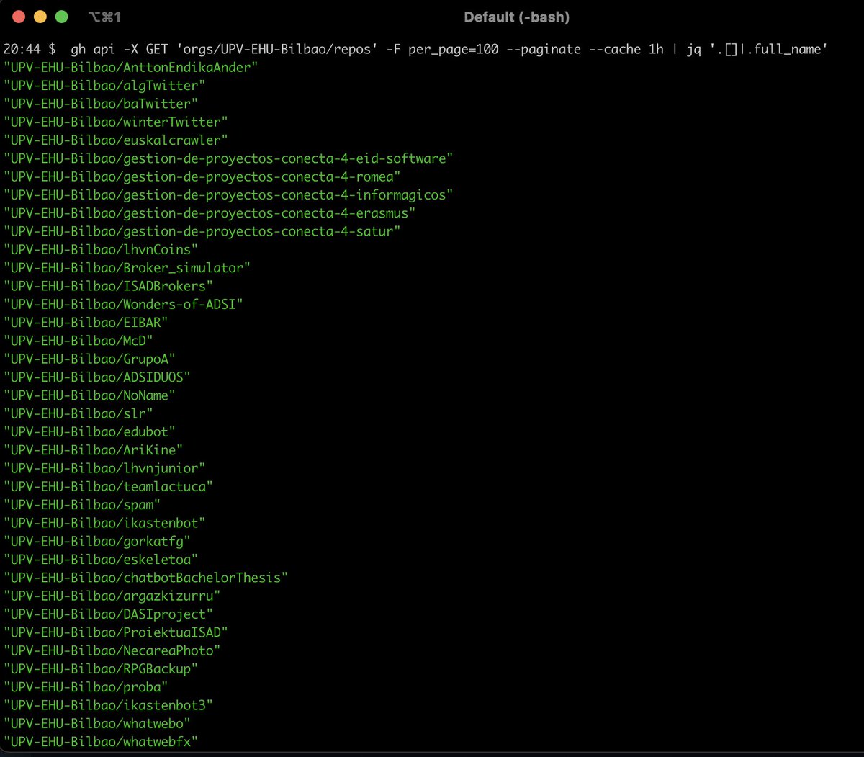Select the "UPV-EHU-Bilbao/proba" line
Viewport: 864px width, 757px height.
point(86,687)
